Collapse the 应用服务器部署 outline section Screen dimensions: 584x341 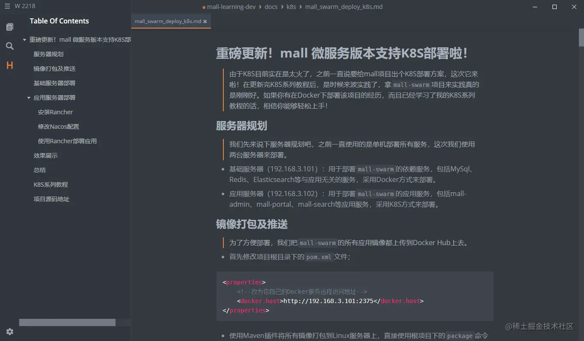click(x=29, y=98)
